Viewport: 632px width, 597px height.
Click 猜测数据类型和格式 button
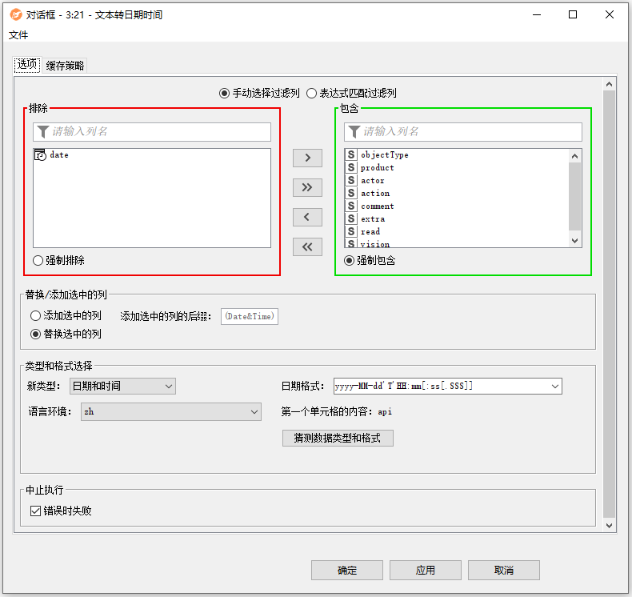click(x=338, y=439)
